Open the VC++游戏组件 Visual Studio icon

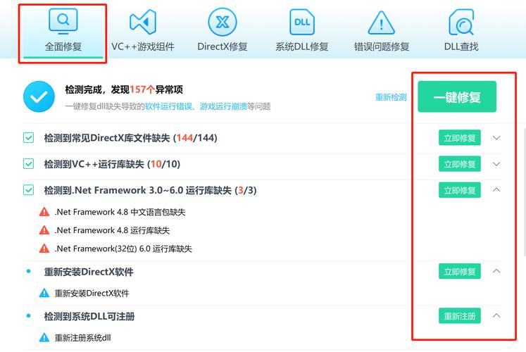coord(143,22)
